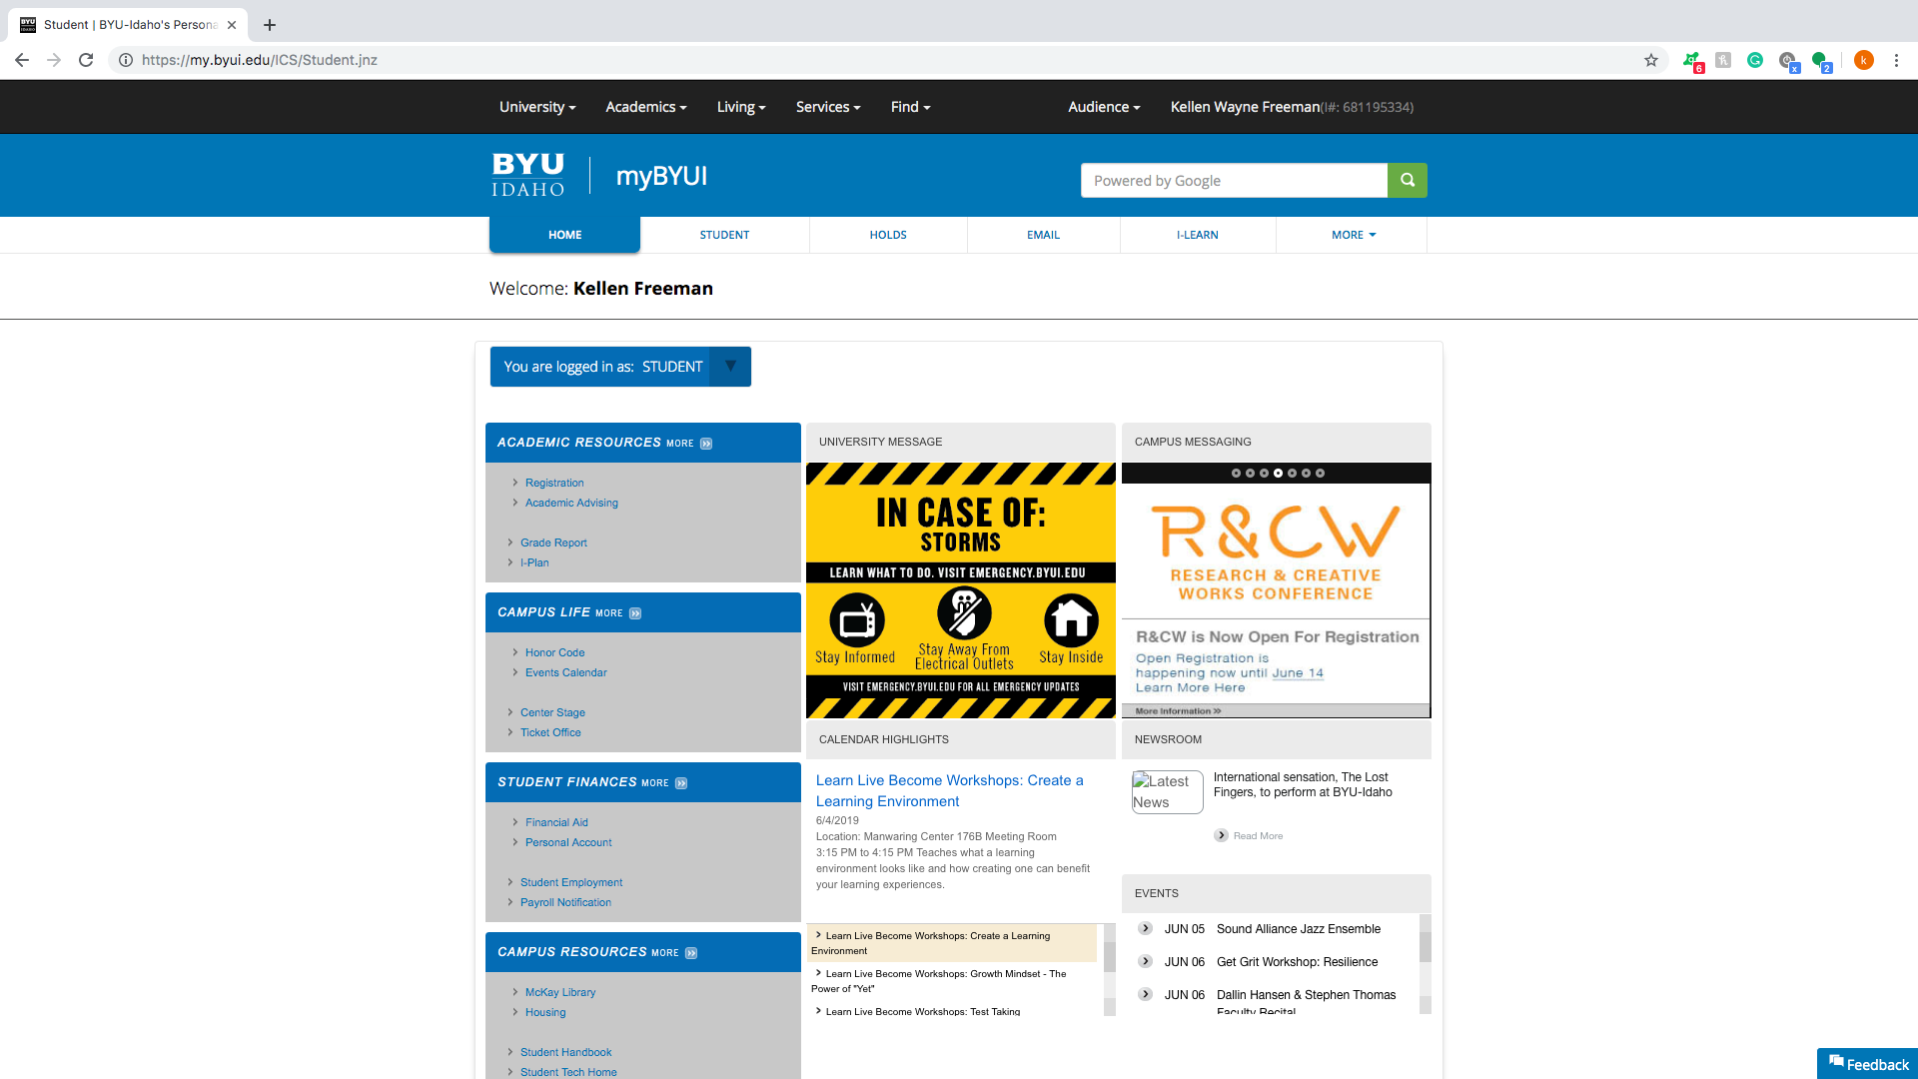This screenshot has height=1079, width=1918.
Task: Open a new browser tab with plus icon
Action: pyautogui.click(x=270, y=25)
